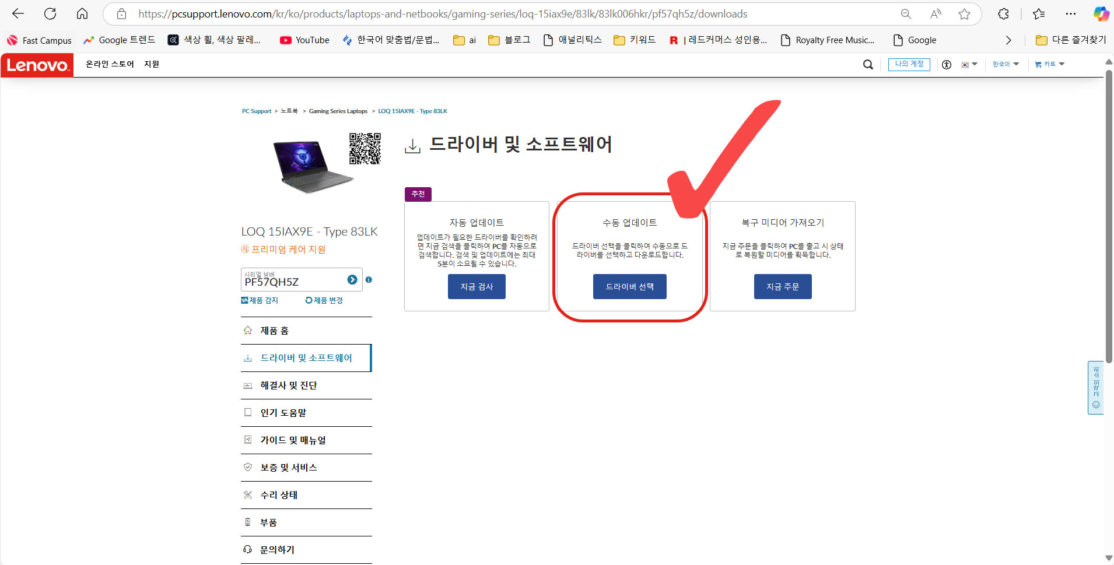Screen dimensions: 1114x565
Task: Open the 키워드 bookmarks folder
Action: (x=635, y=40)
